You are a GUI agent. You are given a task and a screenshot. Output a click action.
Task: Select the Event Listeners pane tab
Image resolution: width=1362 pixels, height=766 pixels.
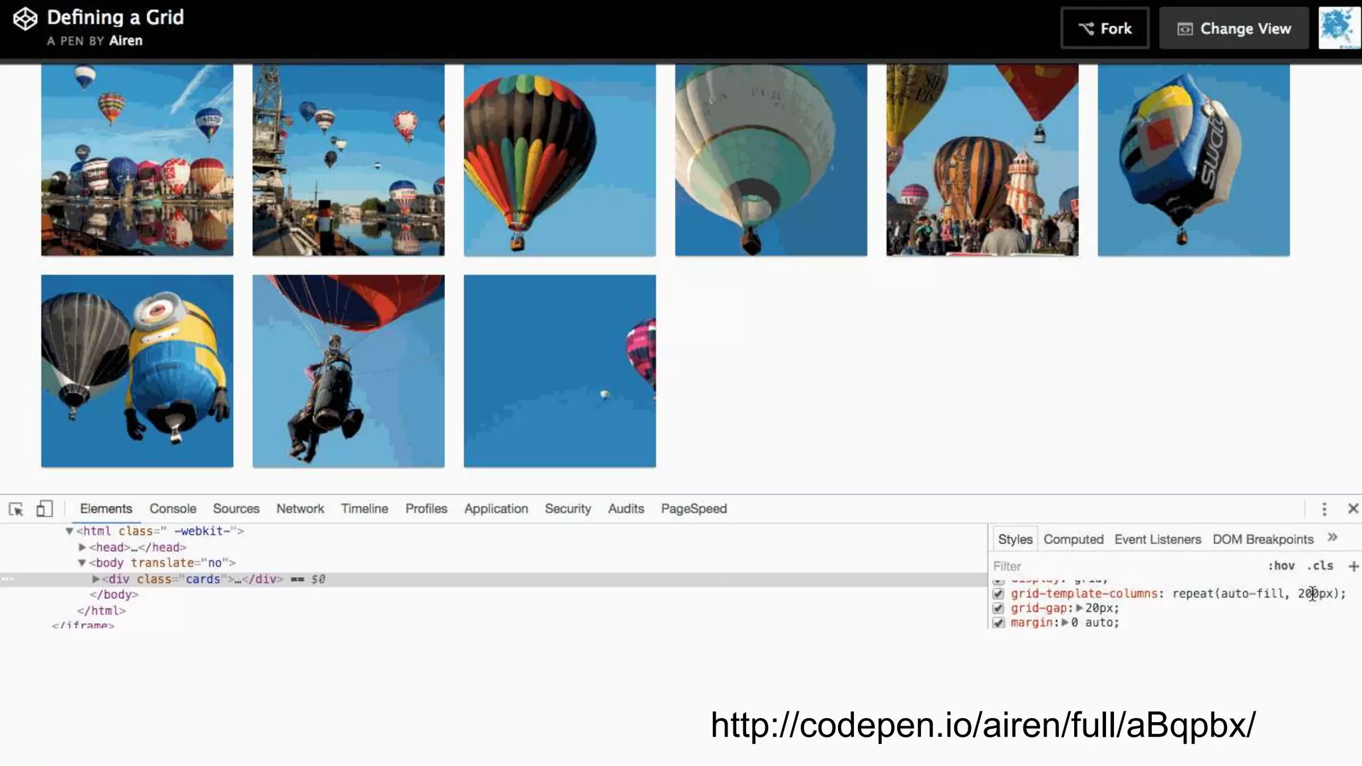click(1158, 539)
